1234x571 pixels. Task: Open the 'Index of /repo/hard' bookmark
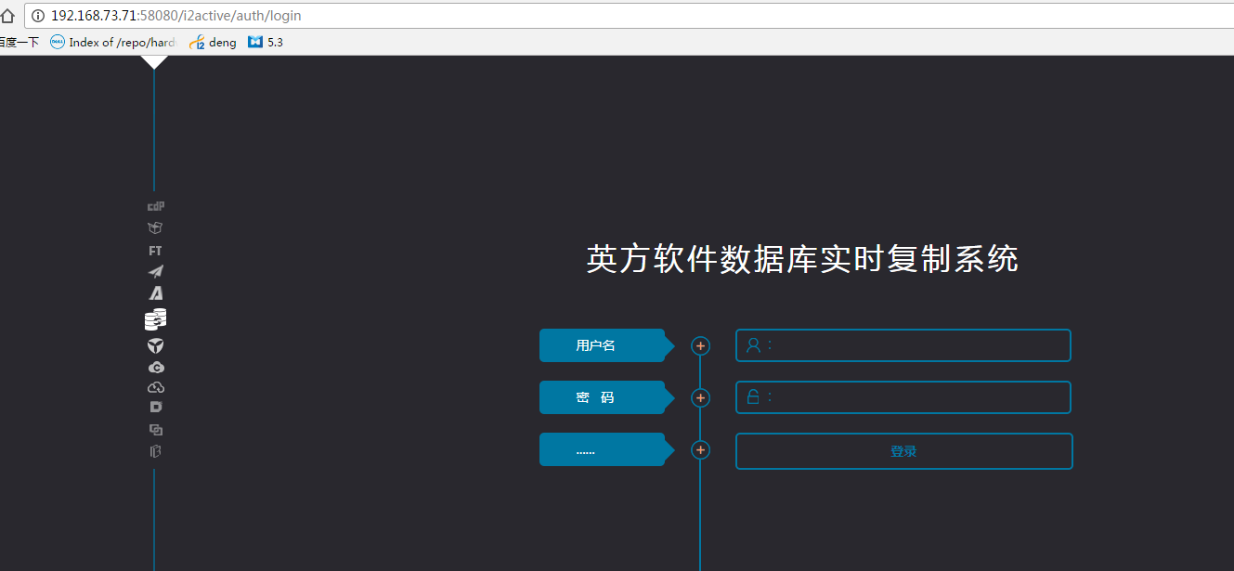pyautogui.click(x=113, y=42)
